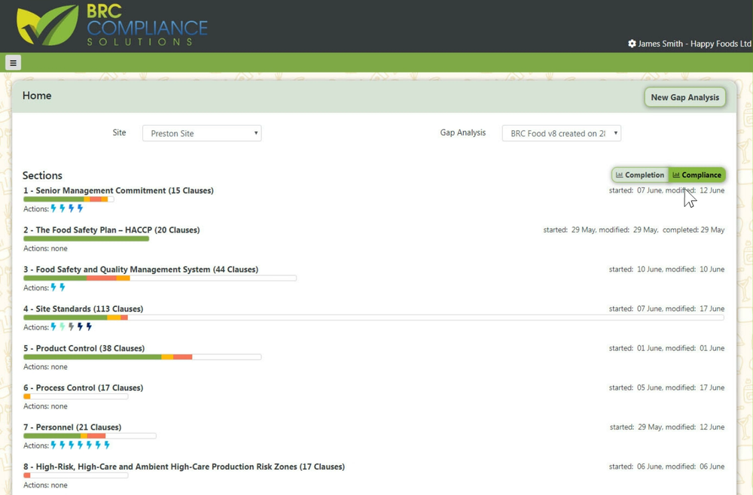Screen dimensions: 753x495
Task: Switch the chart view to Completion
Action: pos(640,175)
